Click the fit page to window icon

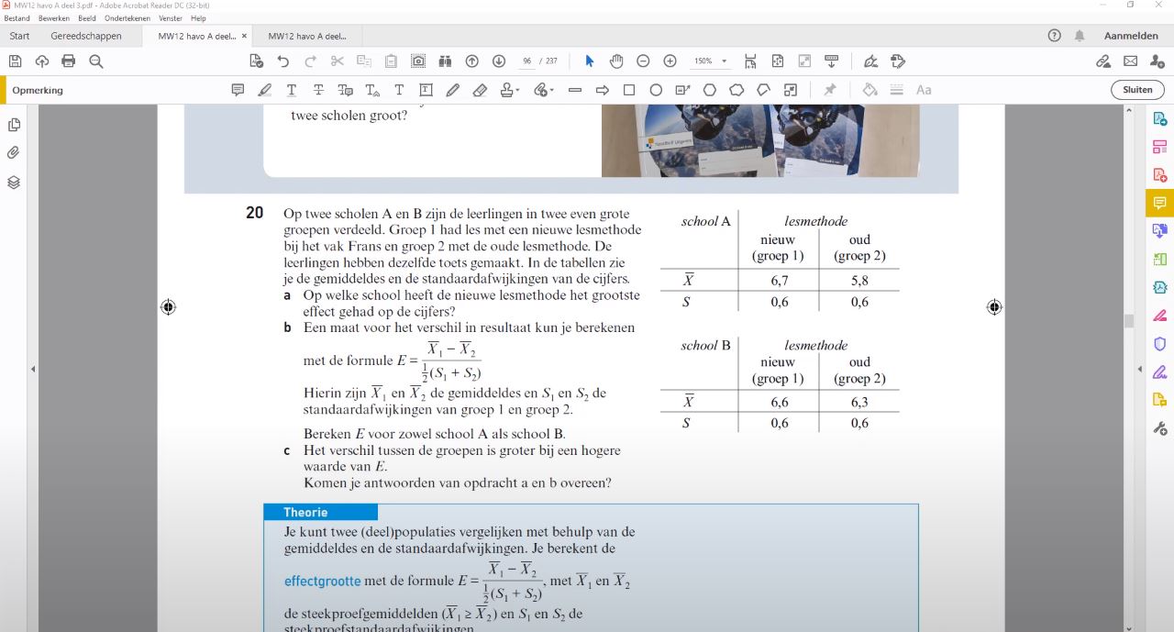click(778, 61)
